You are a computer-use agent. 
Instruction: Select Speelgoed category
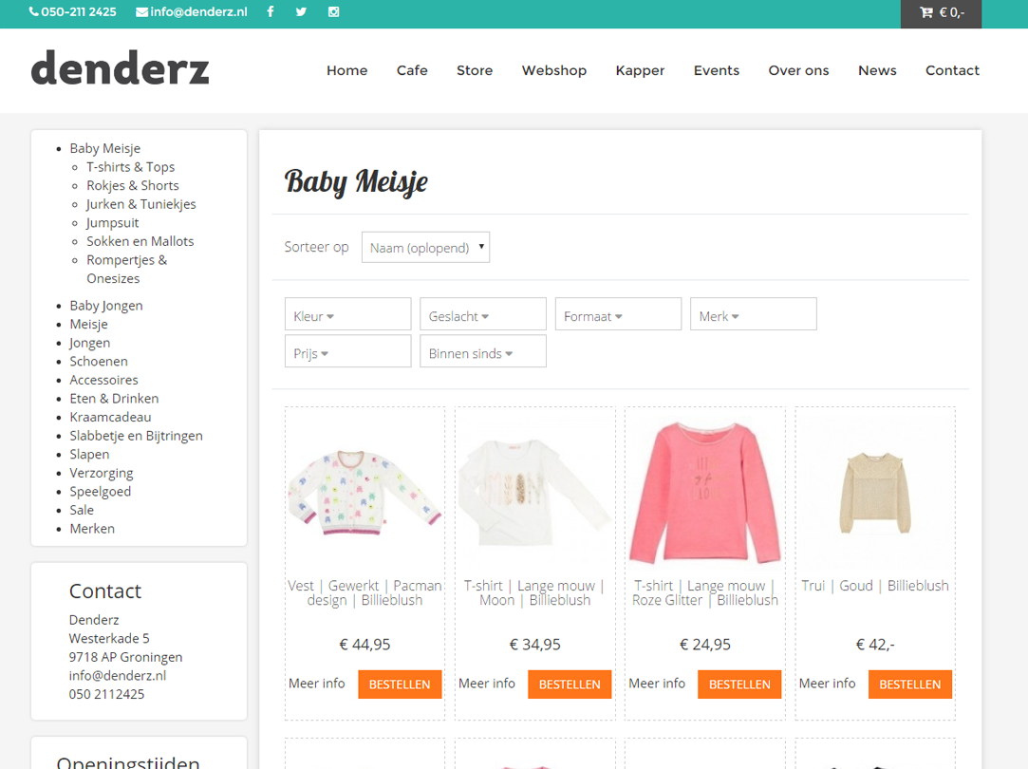101,492
